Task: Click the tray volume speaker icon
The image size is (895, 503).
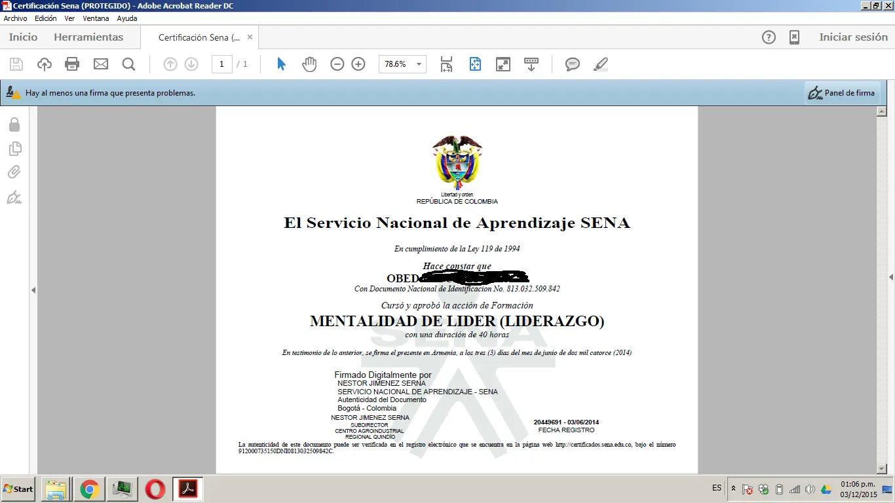Action: point(810,489)
